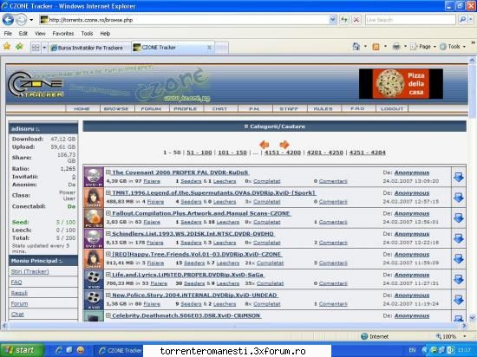Go to PROFILE in site navigation
Viewport: 477px width, 357px height.
(x=186, y=109)
